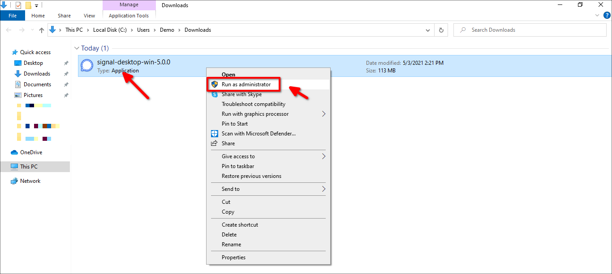Click the date modified 5/3/2021 2:21 PM
Screen dimensions: 612x274
tap(405, 63)
